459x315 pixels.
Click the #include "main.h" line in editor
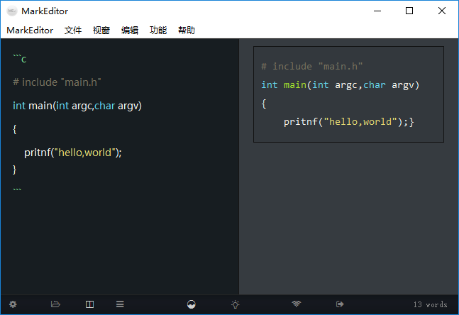(x=57, y=82)
